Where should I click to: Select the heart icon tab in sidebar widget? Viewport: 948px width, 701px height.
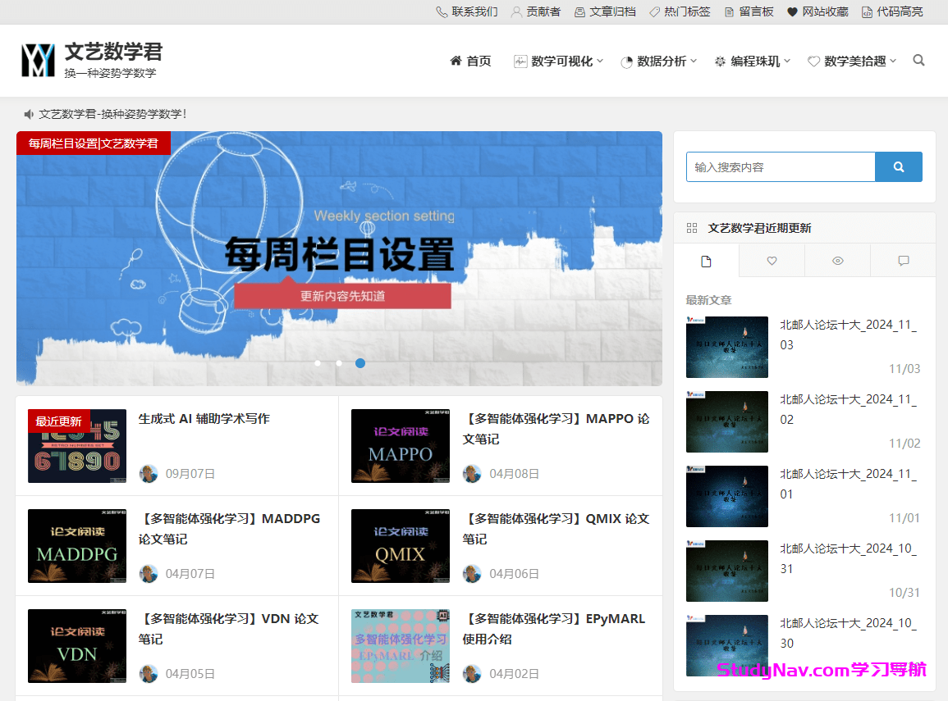pos(772,261)
